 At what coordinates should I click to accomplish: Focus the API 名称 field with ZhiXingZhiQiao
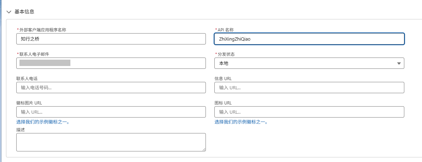309,39
